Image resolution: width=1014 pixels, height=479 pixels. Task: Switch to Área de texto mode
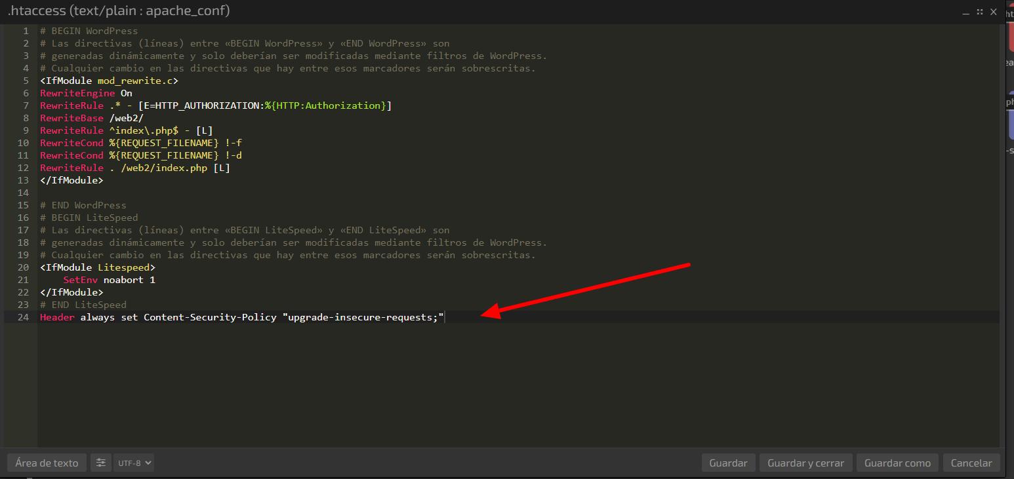click(47, 463)
